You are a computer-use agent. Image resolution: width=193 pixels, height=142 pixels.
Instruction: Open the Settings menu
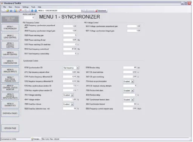coord(26,7)
